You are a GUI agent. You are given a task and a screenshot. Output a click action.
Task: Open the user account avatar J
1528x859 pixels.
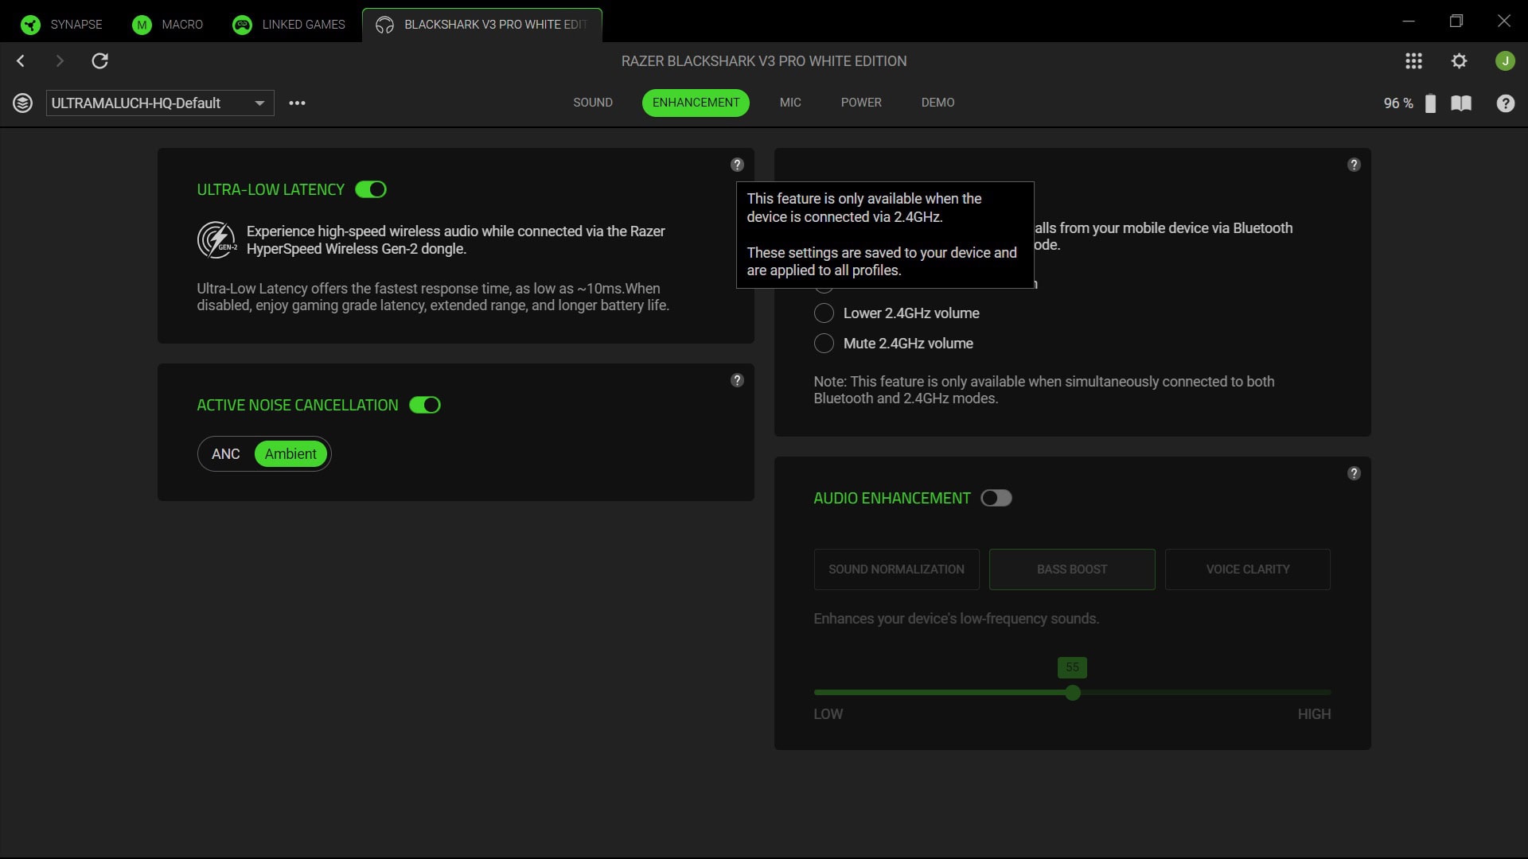1505,60
